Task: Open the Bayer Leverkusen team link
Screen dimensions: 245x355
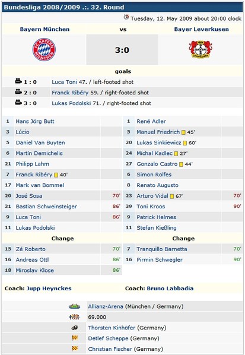Action: pos(201,29)
